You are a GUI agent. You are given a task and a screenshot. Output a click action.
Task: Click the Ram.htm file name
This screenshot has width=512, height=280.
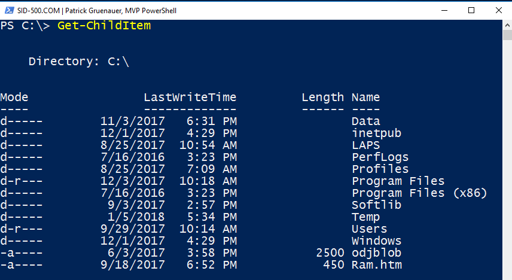coord(376,264)
